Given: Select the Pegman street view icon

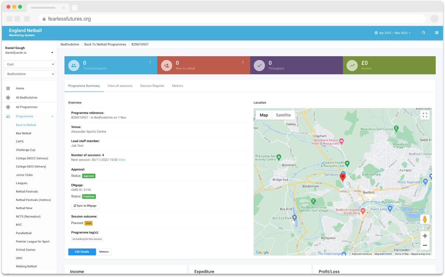Looking at the screenshot, I should point(425,219).
